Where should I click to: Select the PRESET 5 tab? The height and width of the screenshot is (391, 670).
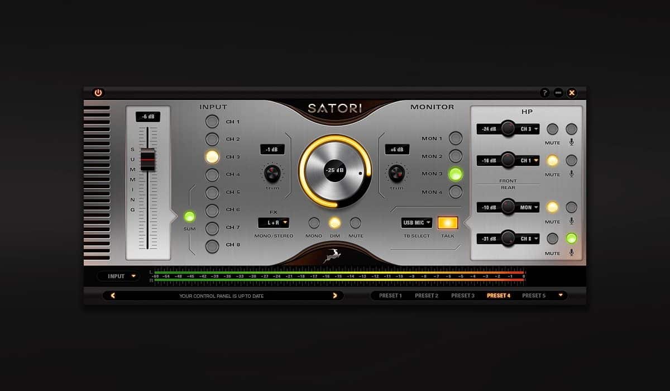pyautogui.click(x=534, y=295)
